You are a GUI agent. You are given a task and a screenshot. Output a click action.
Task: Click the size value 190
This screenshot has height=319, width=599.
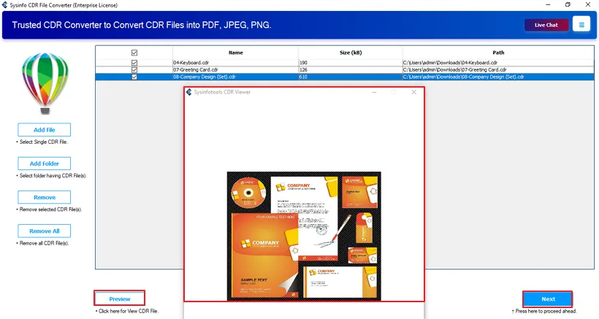(x=303, y=63)
